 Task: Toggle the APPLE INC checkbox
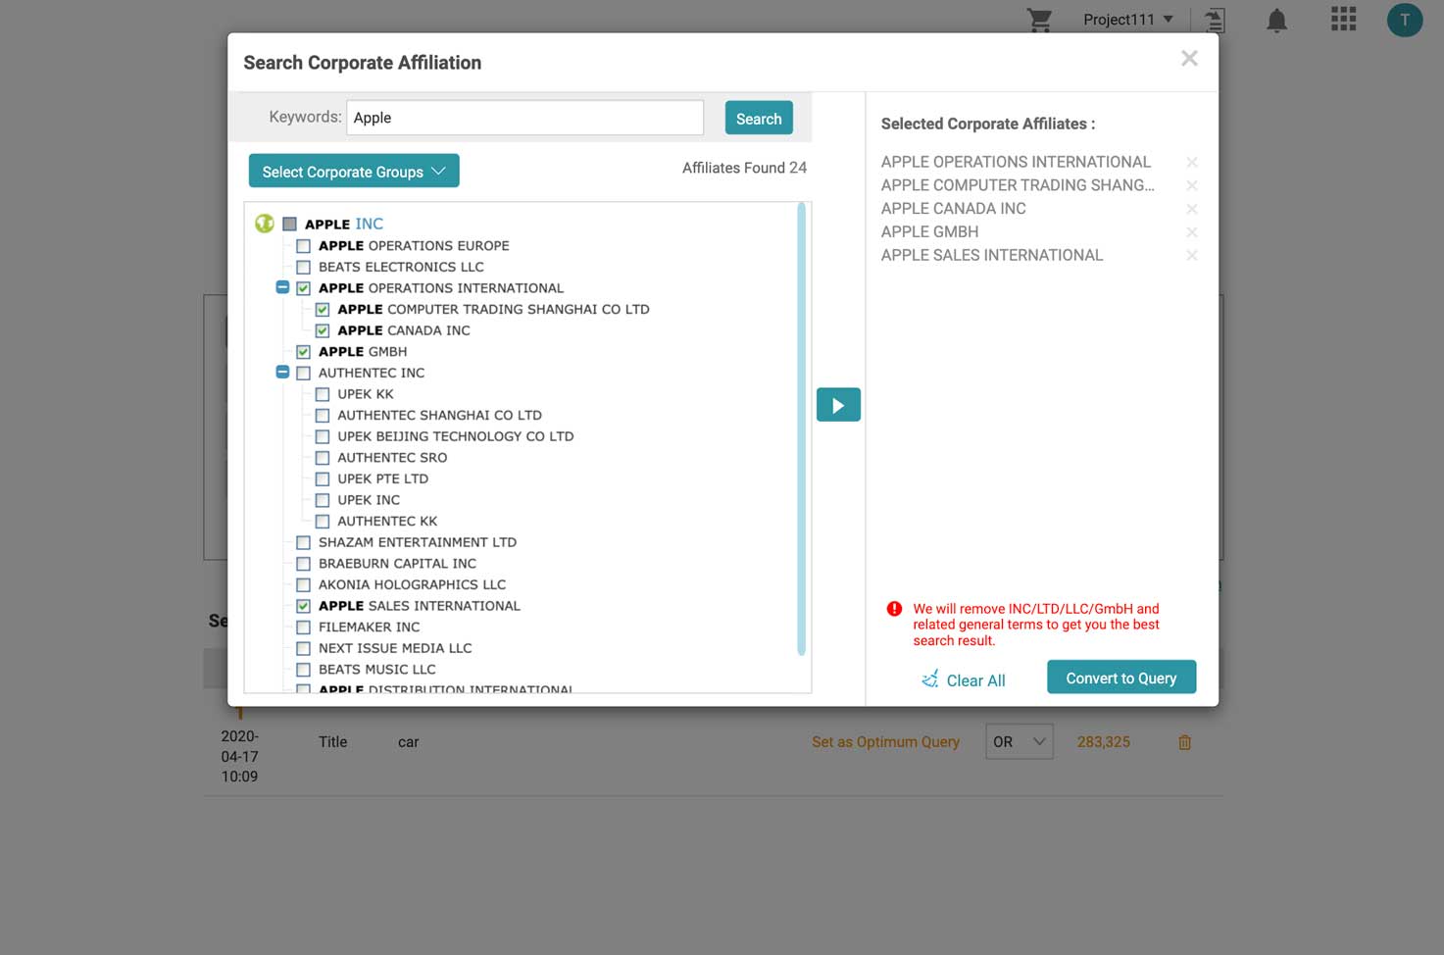(289, 224)
